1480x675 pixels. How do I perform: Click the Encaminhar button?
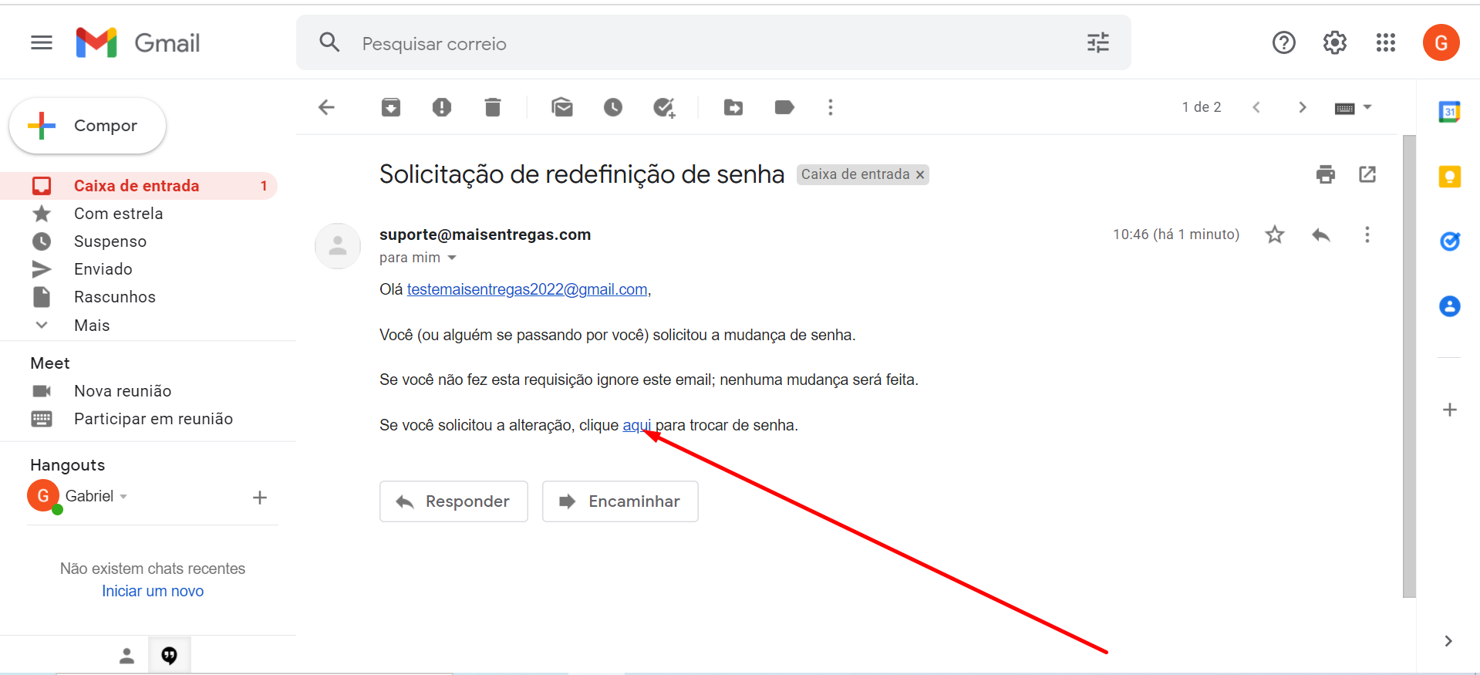pyautogui.click(x=620, y=501)
